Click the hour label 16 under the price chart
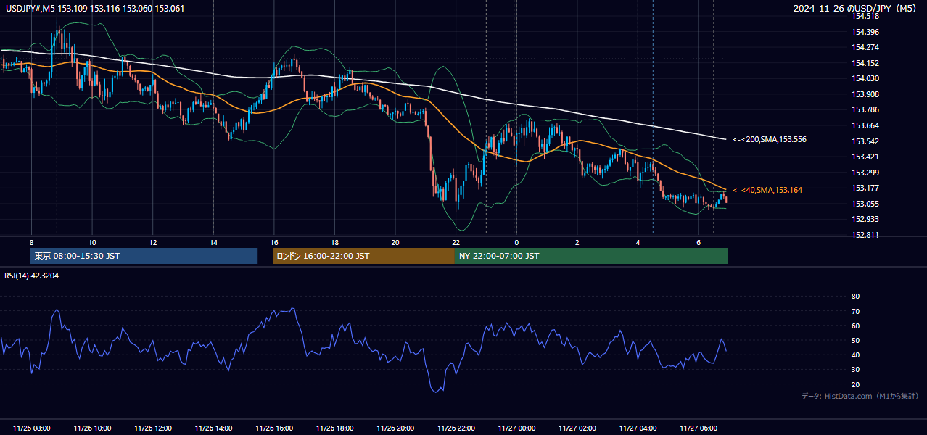This screenshot has width=927, height=435. tap(273, 242)
